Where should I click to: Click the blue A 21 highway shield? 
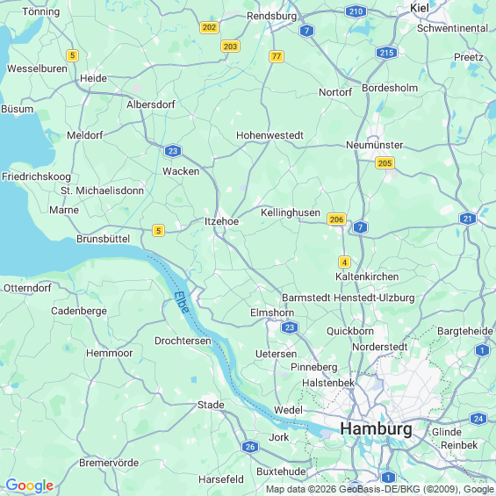468,219
